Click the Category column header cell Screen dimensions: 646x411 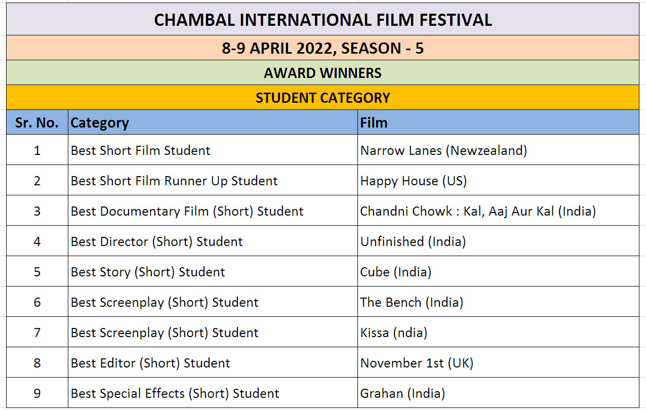click(x=213, y=122)
